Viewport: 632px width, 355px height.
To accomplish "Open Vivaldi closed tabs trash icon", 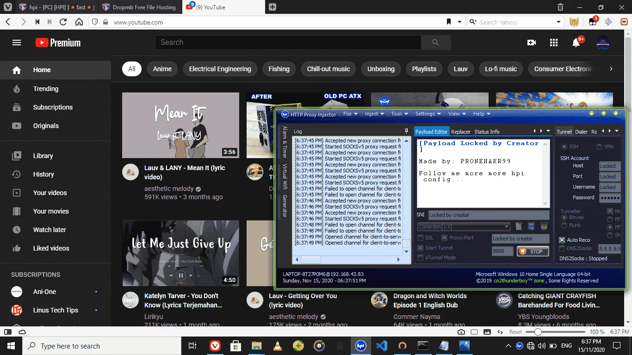I will pyautogui.click(x=560, y=7).
